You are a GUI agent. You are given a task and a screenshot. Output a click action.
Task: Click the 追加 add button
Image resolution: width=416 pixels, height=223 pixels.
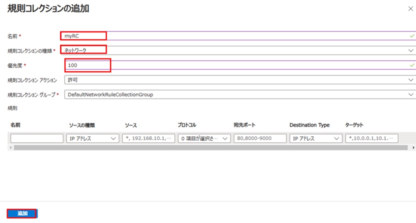pos(22,213)
